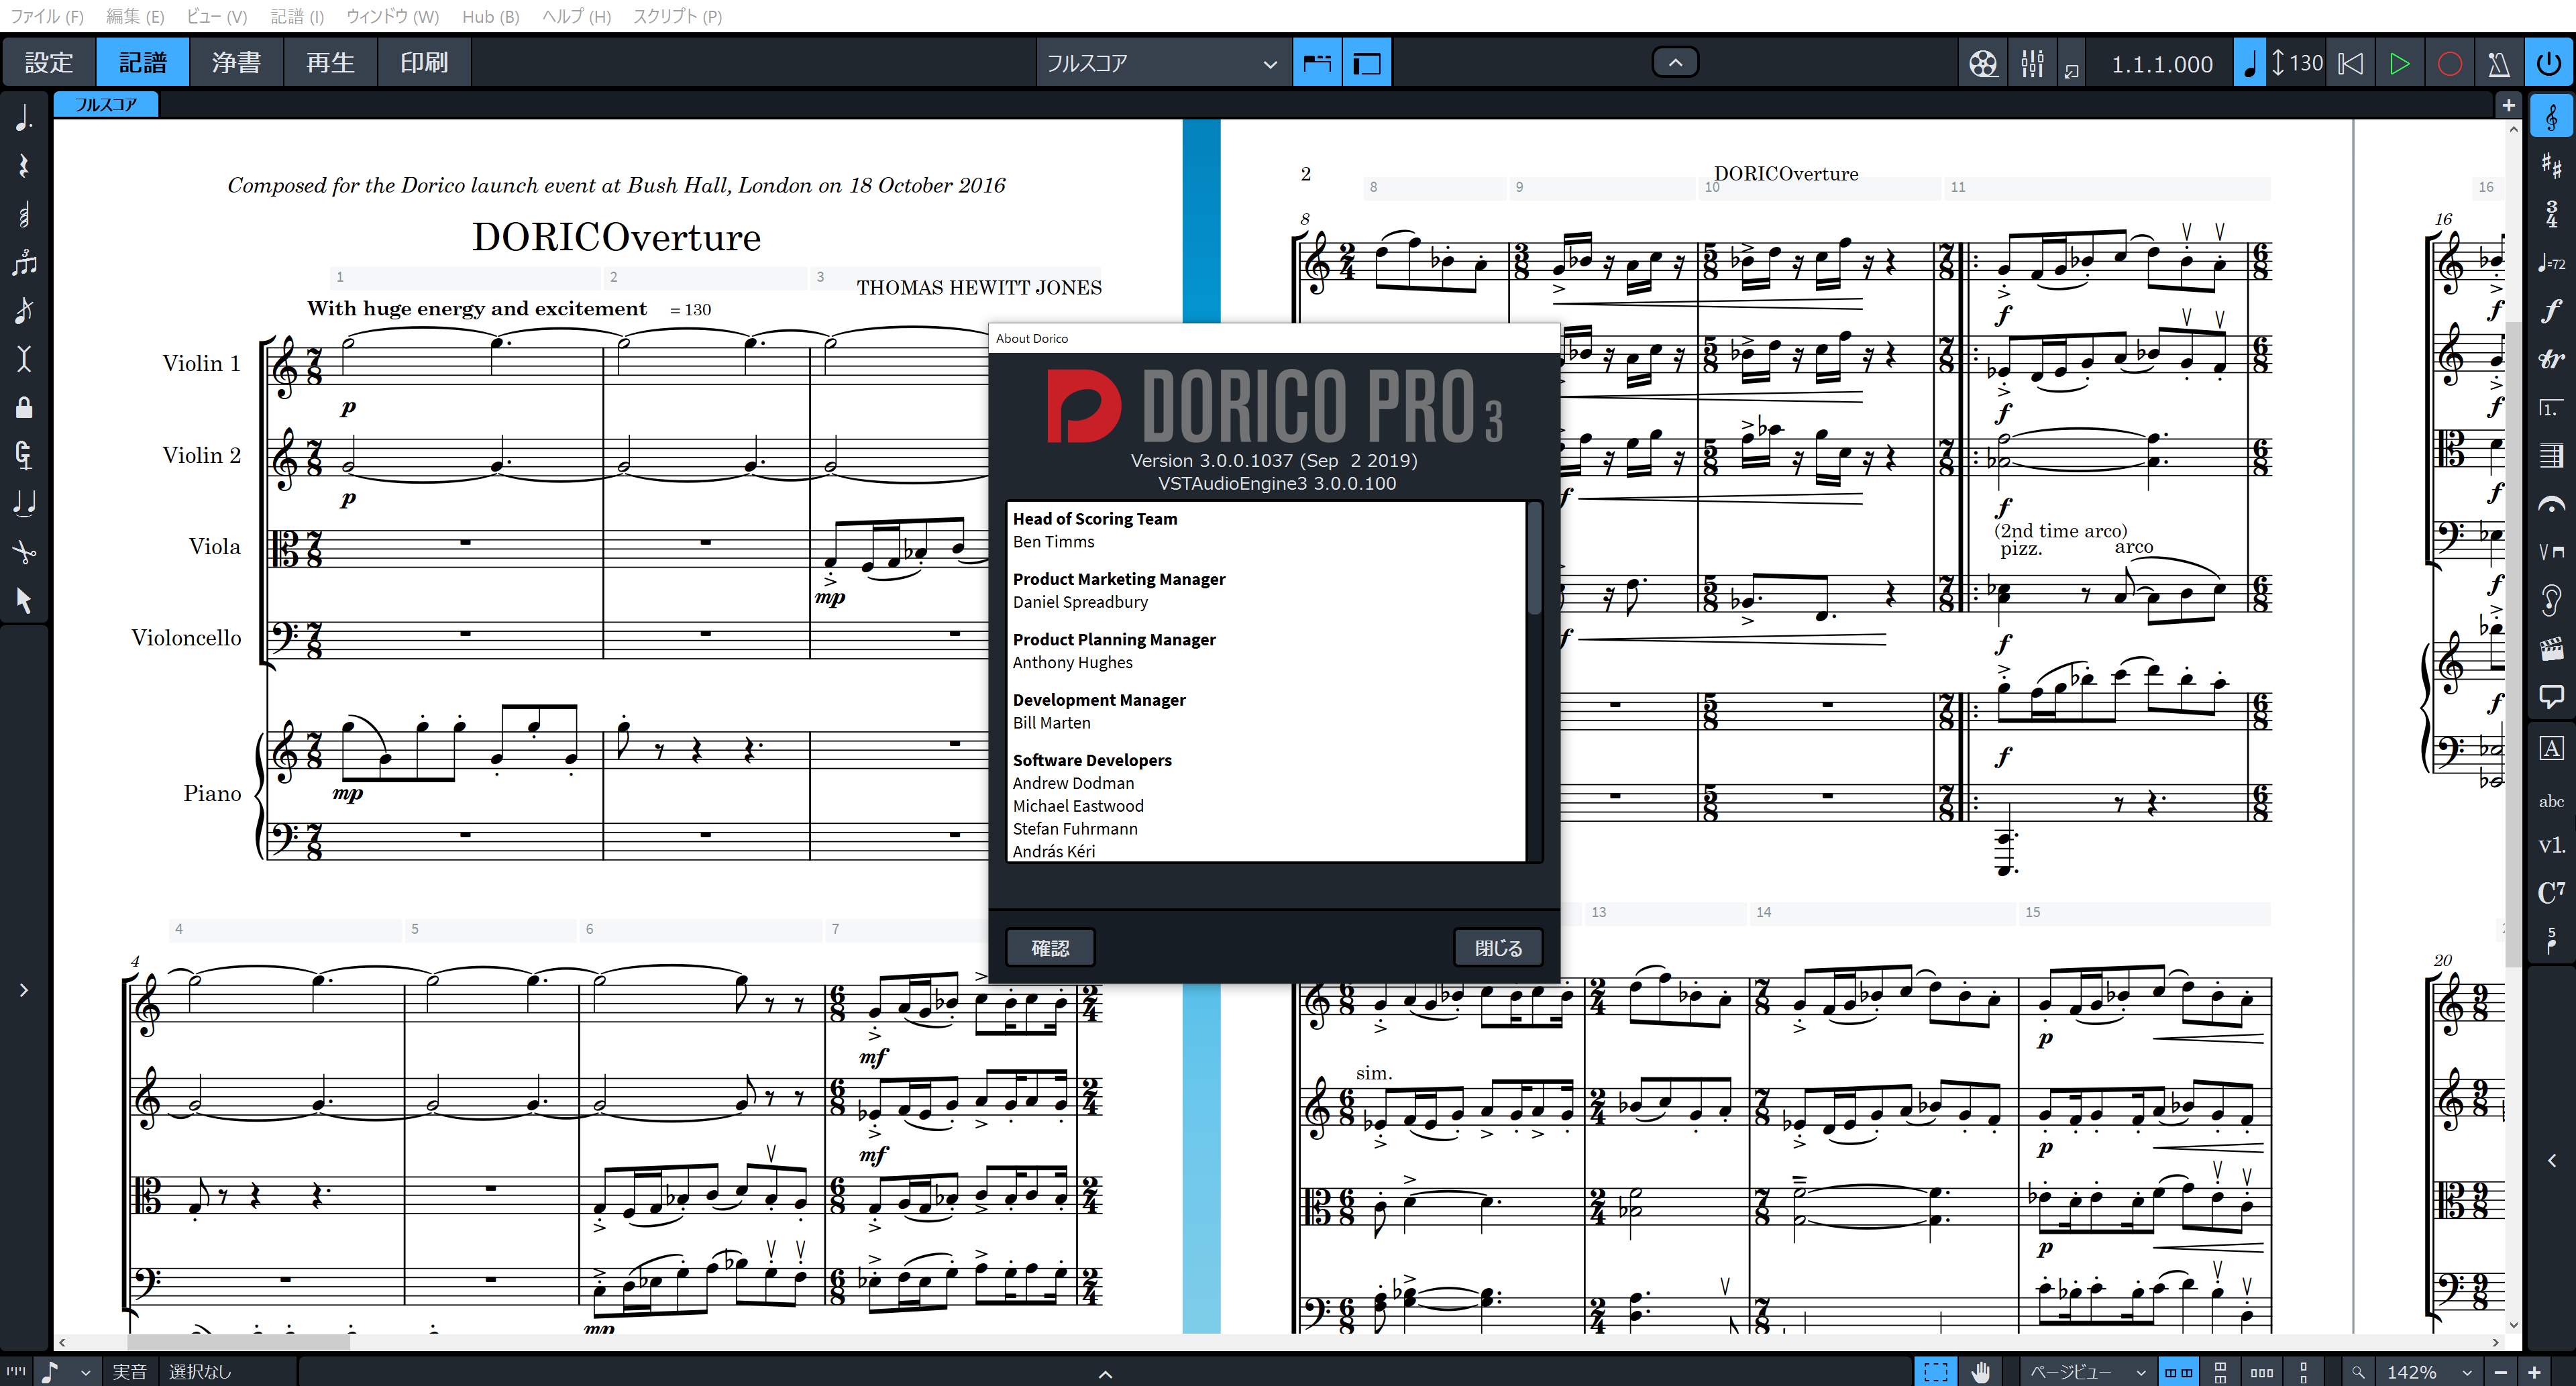2576x1386 pixels.
Task: Toggle the metronome click
Action: 2498,63
